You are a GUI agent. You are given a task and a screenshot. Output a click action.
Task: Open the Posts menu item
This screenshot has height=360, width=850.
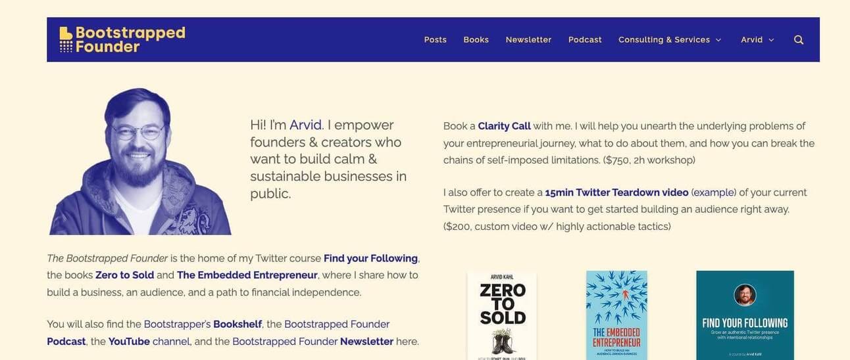pyautogui.click(x=435, y=40)
